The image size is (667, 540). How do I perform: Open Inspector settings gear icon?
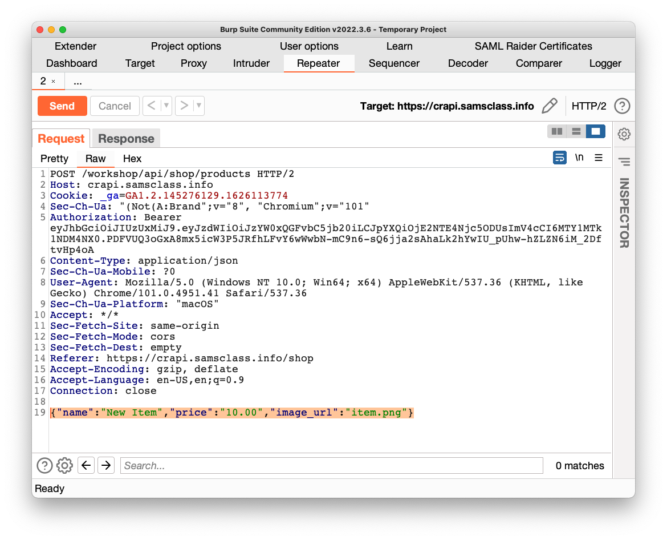(x=624, y=134)
